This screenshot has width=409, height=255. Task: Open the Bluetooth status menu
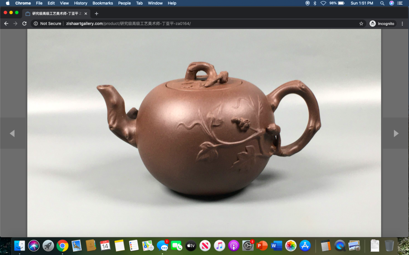pos(315,3)
